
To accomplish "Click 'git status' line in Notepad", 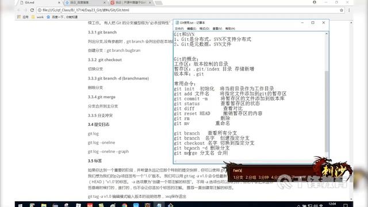I will click(x=217, y=103).
